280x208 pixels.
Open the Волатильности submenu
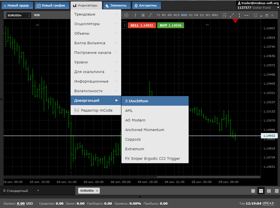coord(96,91)
